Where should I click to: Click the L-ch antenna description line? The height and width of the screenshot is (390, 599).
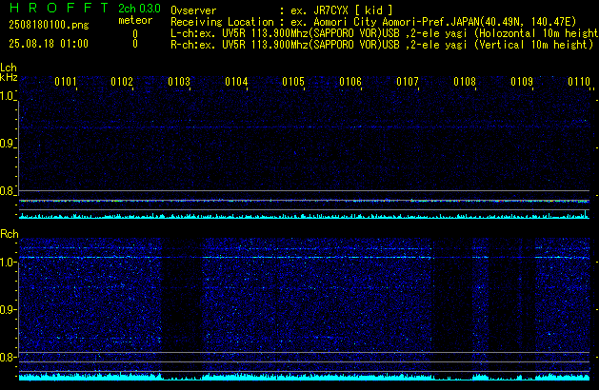pyautogui.click(x=385, y=33)
